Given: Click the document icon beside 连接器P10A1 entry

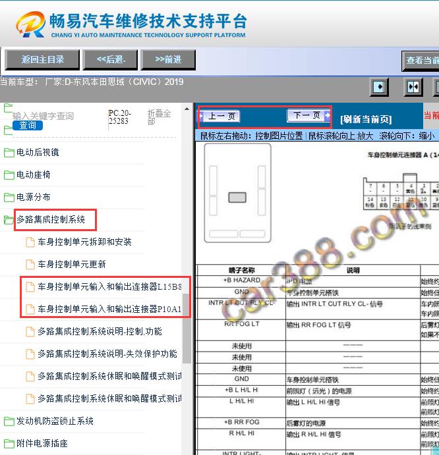Looking at the screenshot, I should tap(30, 309).
